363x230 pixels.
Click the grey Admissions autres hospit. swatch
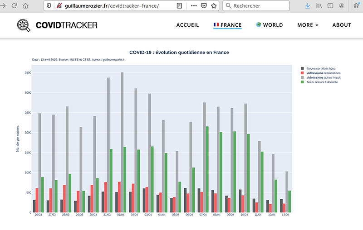coord(303,77)
